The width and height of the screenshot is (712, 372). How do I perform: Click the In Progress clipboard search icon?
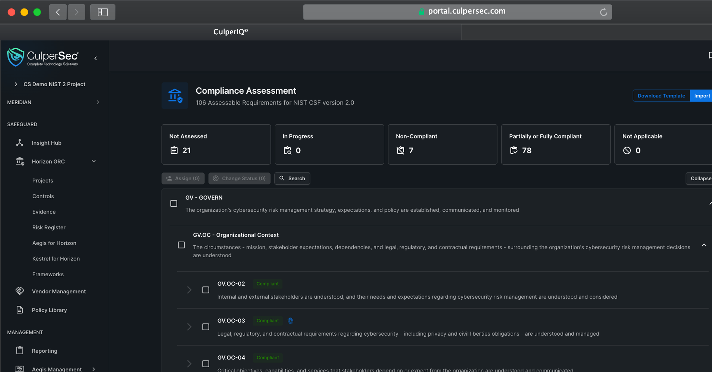click(287, 150)
